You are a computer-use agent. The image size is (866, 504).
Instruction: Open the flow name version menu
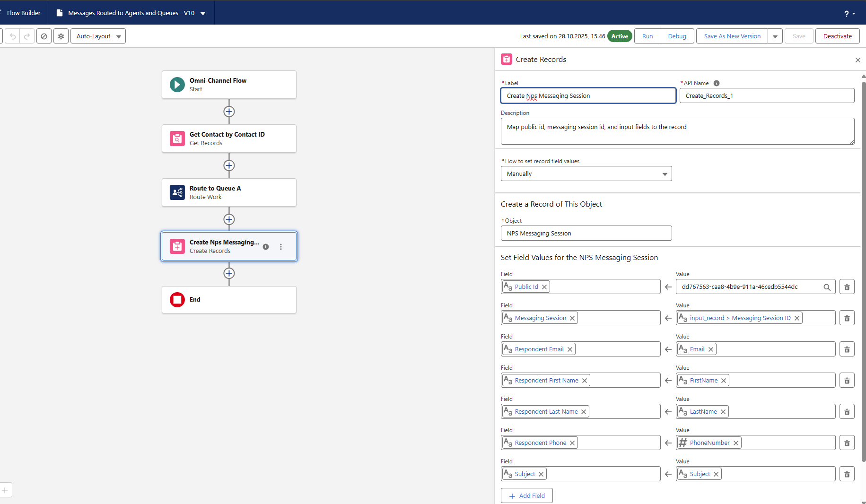pyautogui.click(x=203, y=13)
